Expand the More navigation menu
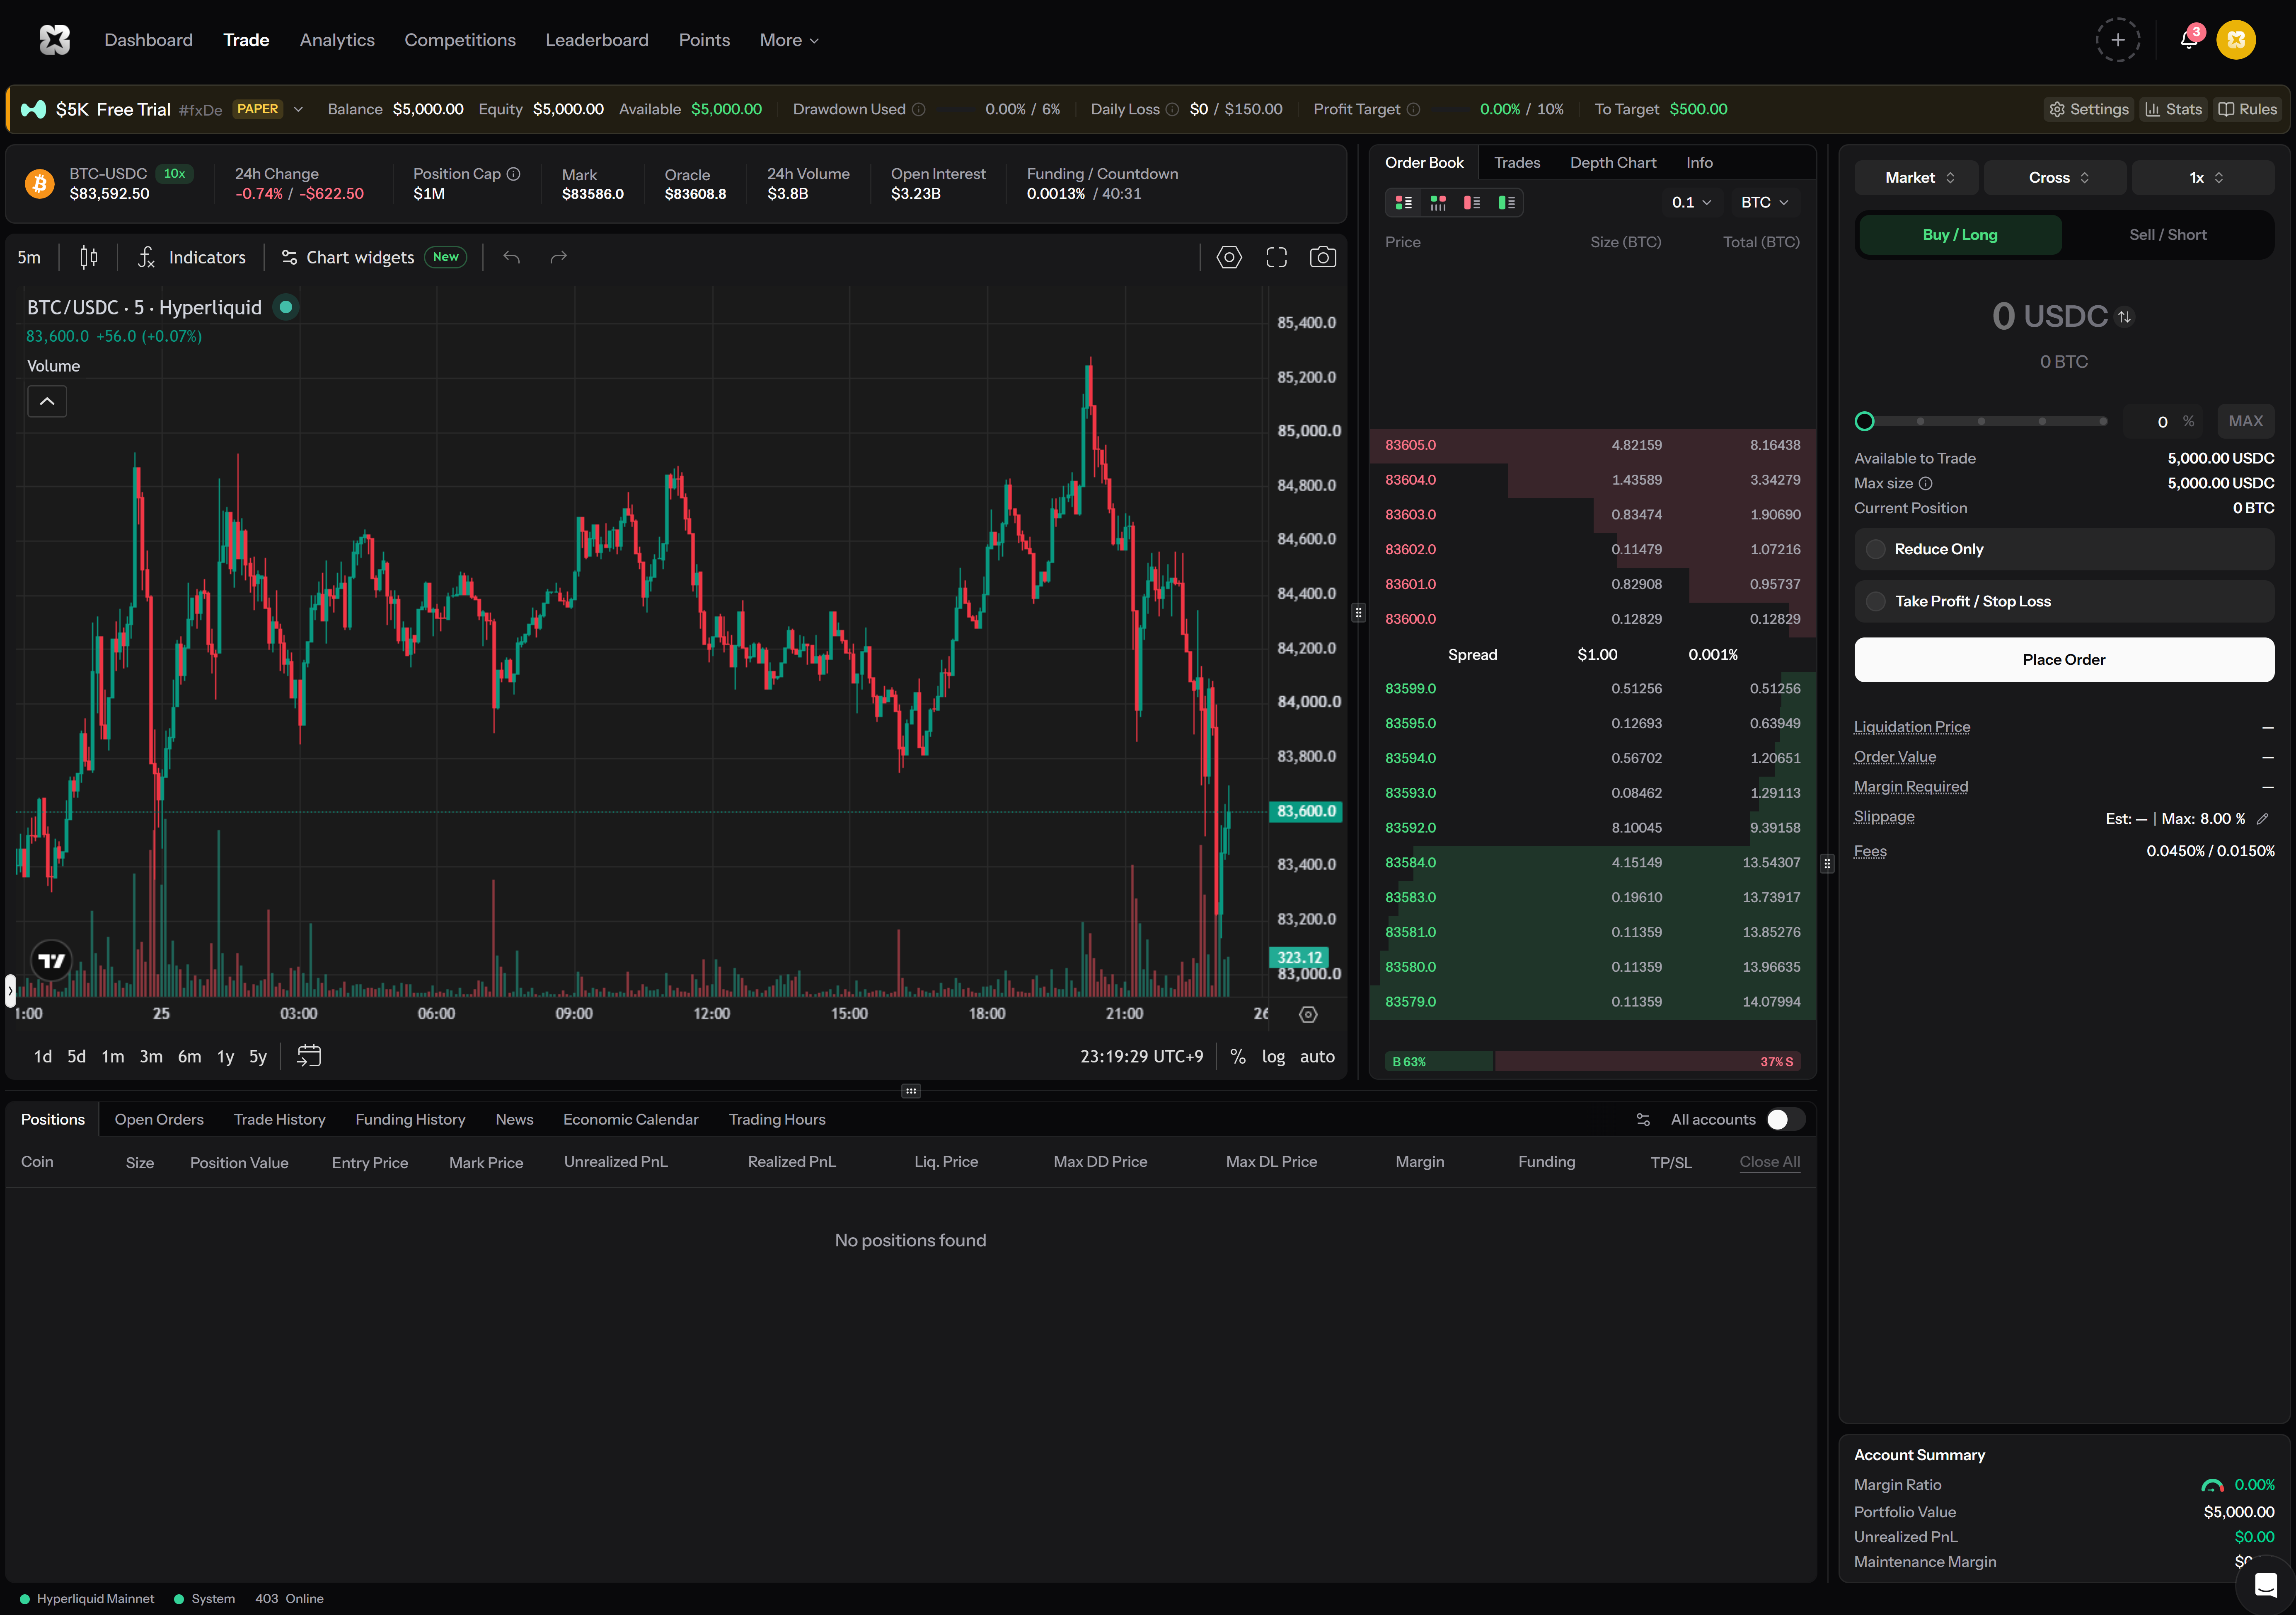 pos(788,40)
